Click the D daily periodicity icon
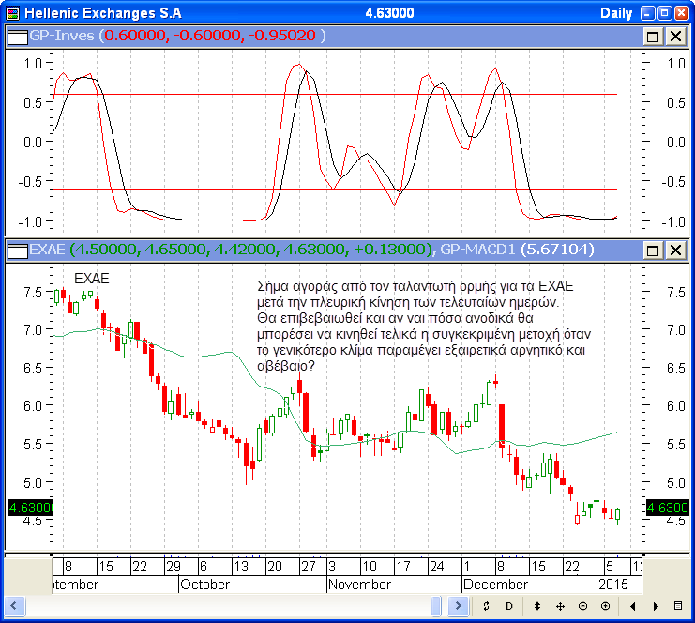This screenshot has height=623, width=695. (x=509, y=606)
